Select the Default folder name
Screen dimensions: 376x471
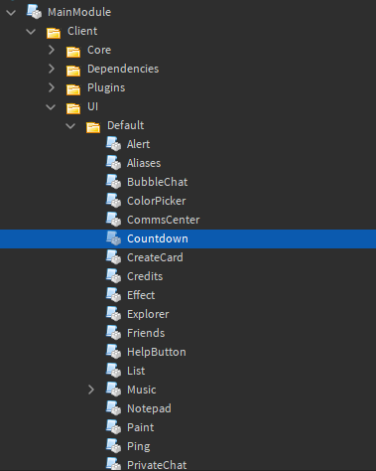click(x=126, y=125)
